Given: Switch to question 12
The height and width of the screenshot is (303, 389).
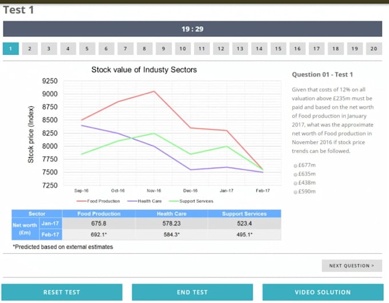Looking at the screenshot, I should tap(221, 49).
